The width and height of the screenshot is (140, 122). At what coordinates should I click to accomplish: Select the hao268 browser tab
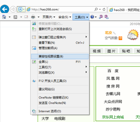pos(124,10)
